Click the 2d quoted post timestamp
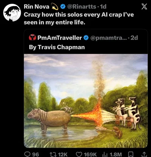This screenshot has width=151, height=157. point(134,38)
